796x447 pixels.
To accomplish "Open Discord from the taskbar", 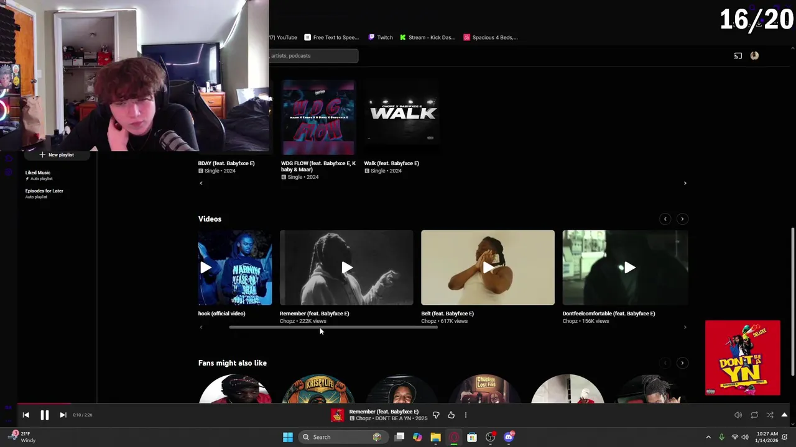I will 509,437.
